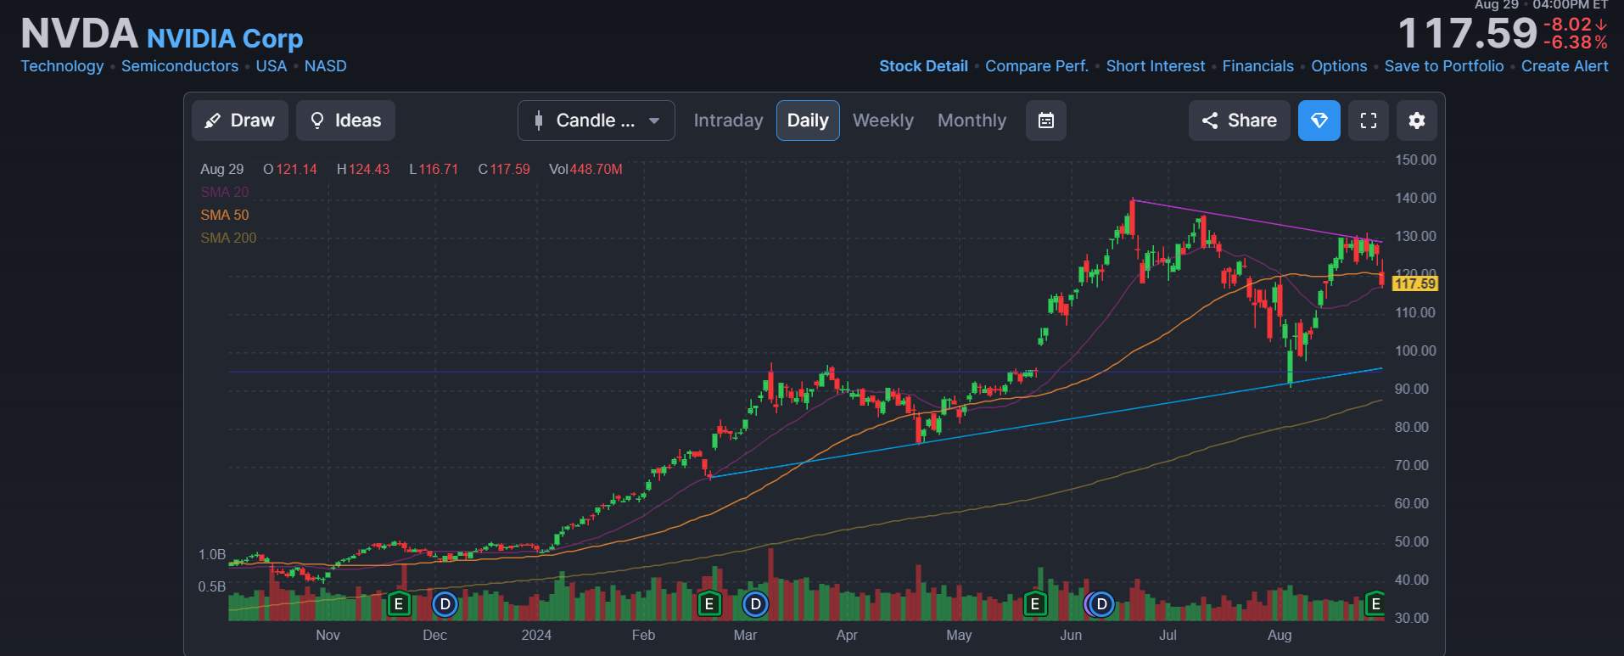Click Save to Portfolio link
This screenshot has width=1624, height=656.
pyautogui.click(x=1444, y=66)
